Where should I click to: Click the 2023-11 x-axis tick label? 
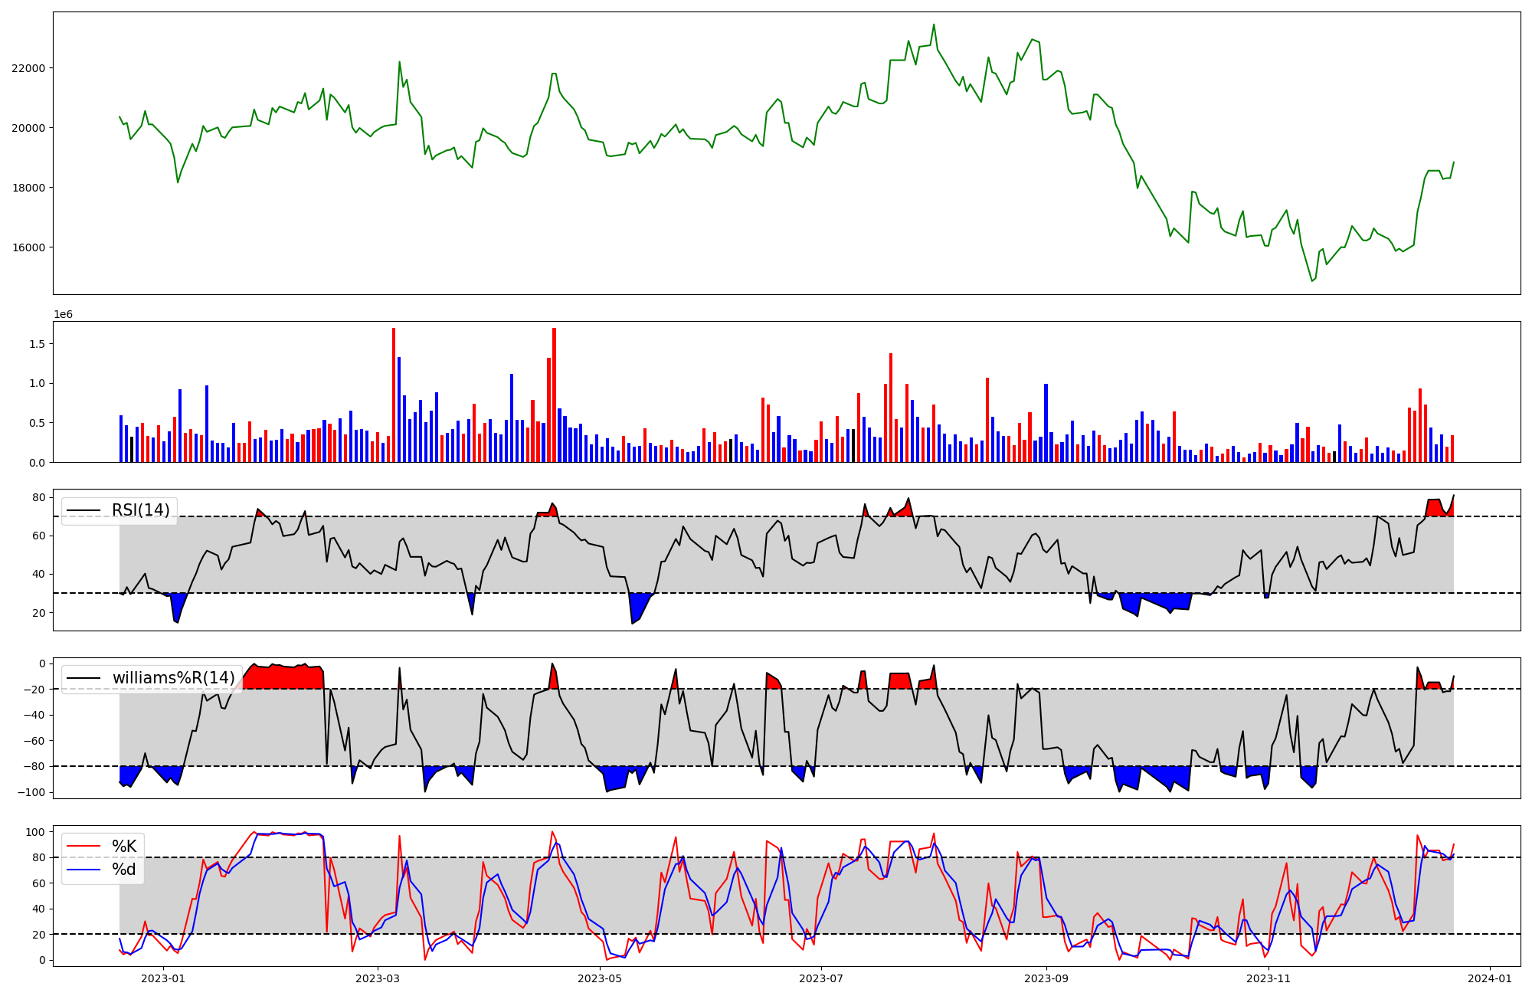tap(1268, 978)
